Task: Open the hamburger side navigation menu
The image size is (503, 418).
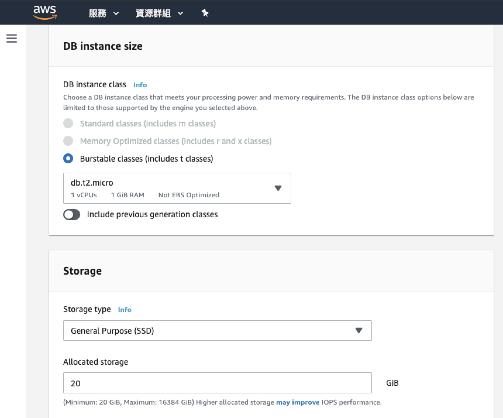Action: (x=12, y=38)
